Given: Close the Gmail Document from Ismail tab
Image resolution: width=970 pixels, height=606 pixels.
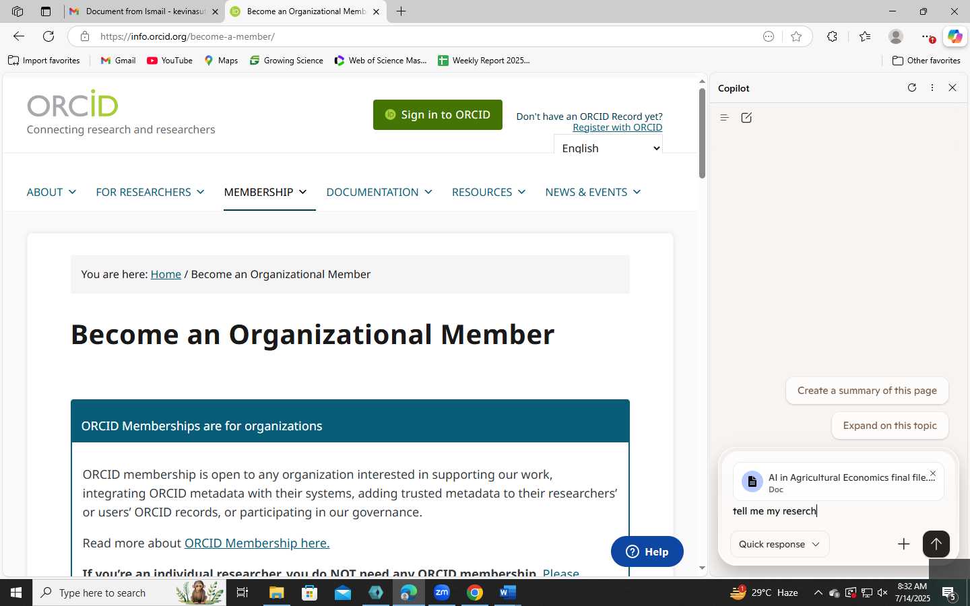Looking at the screenshot, I should pyautogui.click(x=215, y=11).
